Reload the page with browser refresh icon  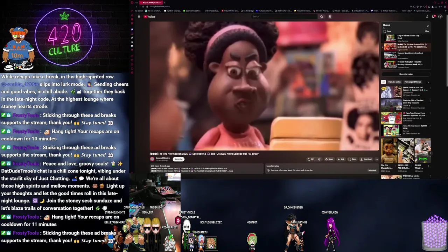point(143,7)
